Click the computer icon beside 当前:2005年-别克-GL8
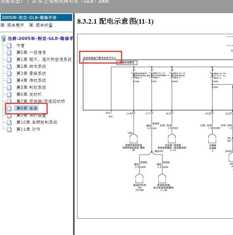The image size is (233, 235). coord(3,38)
